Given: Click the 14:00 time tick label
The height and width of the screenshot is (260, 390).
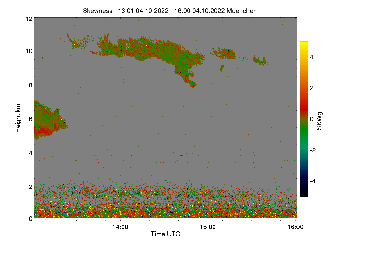Looking at the screenshot, I should point(120,227).
